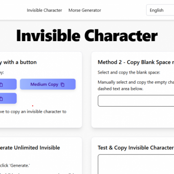
Task: Focus the Test & Copy Invisible Character text box
Action: [136, 164]
